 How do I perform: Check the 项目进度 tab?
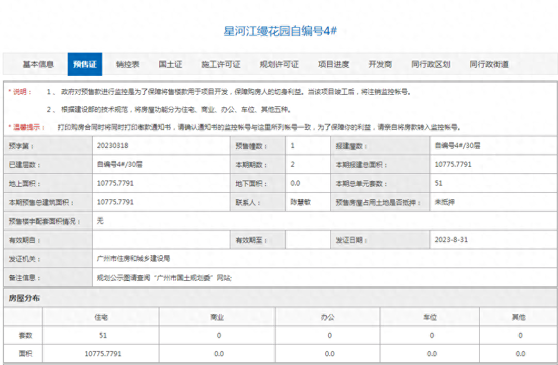pos(334,64)
